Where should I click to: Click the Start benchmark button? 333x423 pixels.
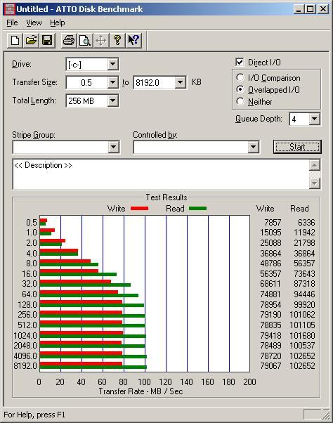tap(297, 147)
